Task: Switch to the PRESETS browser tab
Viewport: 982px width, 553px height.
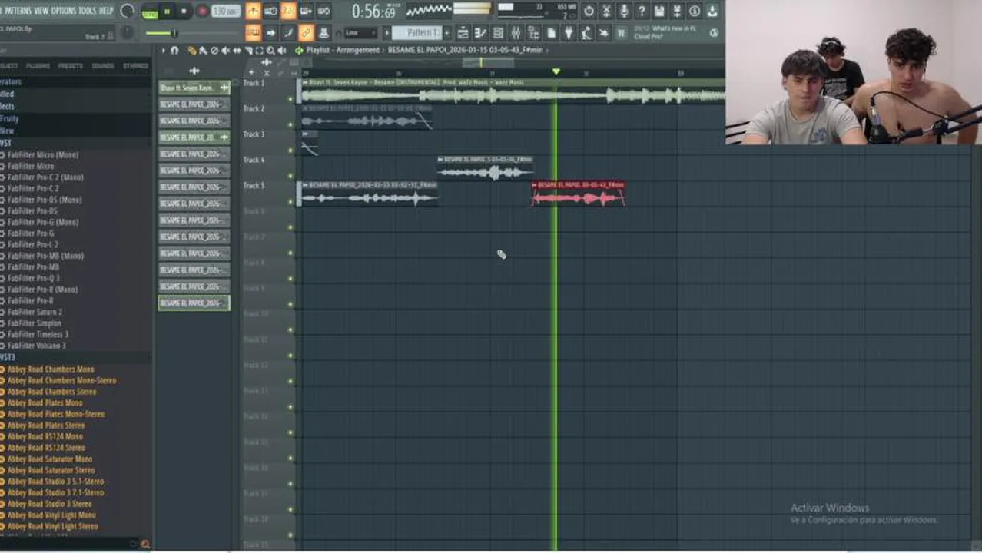Action: tap(71, 66)
